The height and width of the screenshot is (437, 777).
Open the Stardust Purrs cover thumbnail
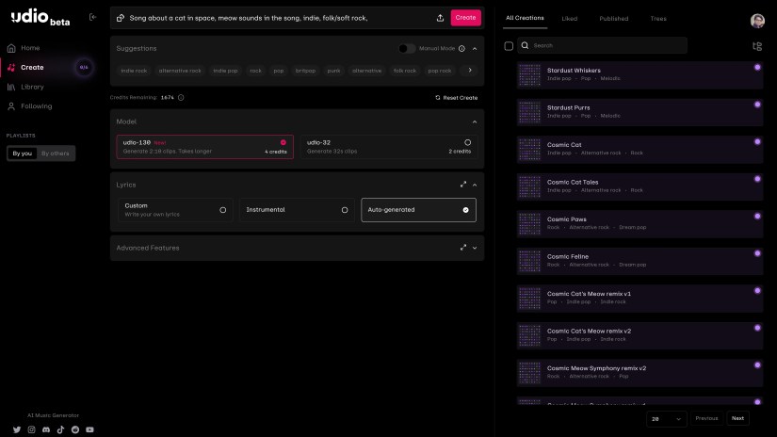tap(529, 112)
